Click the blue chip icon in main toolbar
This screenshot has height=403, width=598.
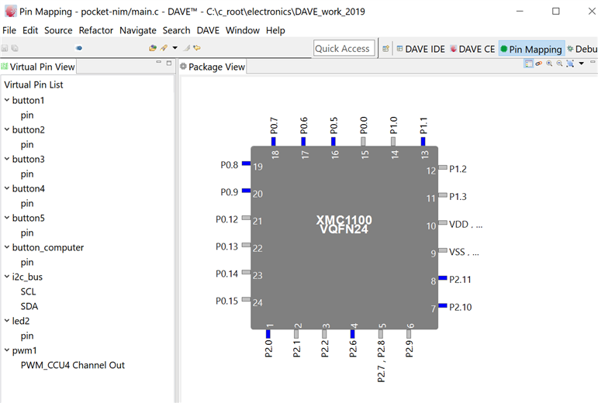click(x=79, y=48)
